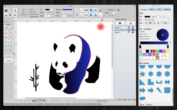Screen dimensions: 177x110
Task: Toggle the Line stroke checkbox
Action: click(57, 10)
